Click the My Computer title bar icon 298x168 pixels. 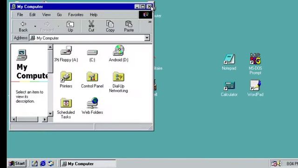pos(14,7)
